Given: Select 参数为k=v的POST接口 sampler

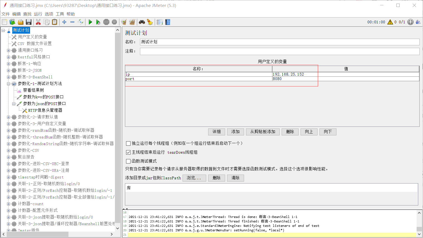Looking at the screenshot, I should [43, 97].
